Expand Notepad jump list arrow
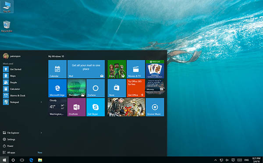This screenshot has width=263, height=163. (41, 102)
